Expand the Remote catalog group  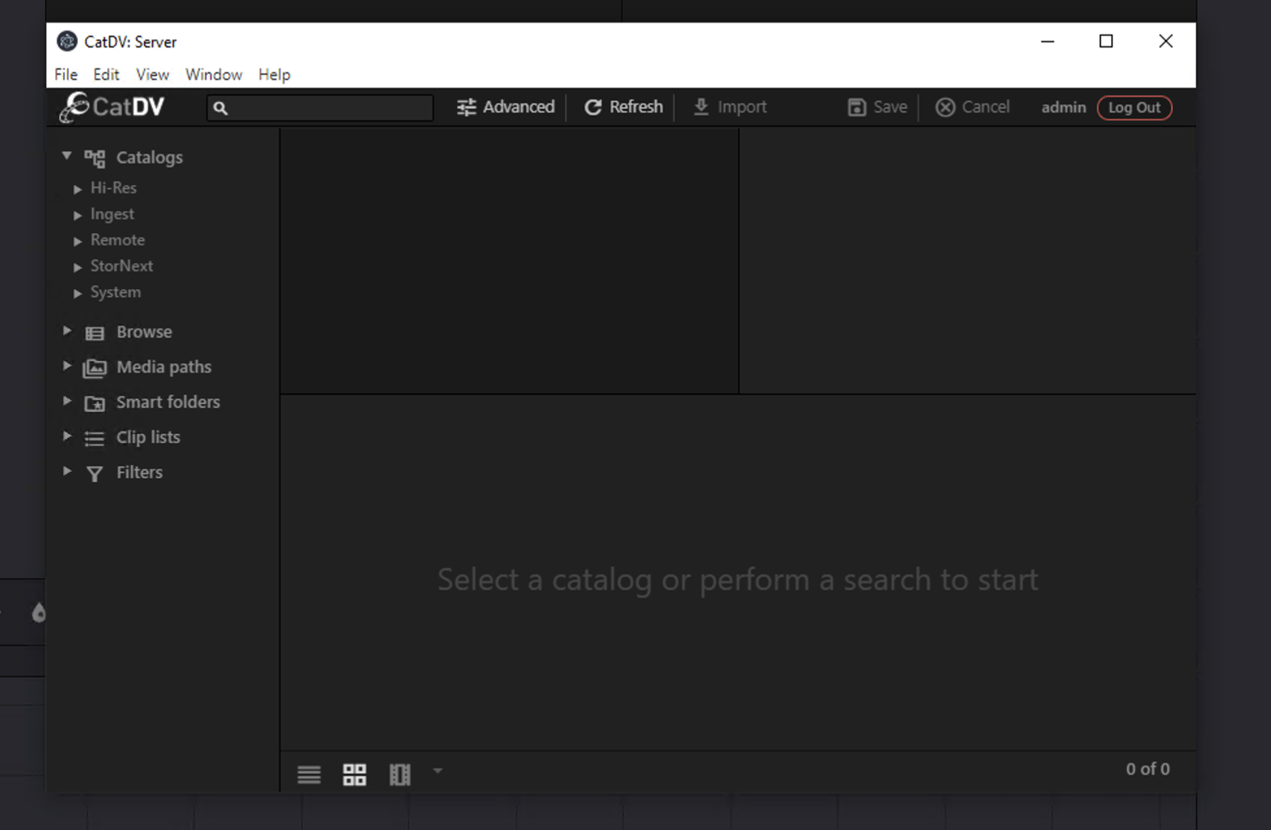click(77, 241)
